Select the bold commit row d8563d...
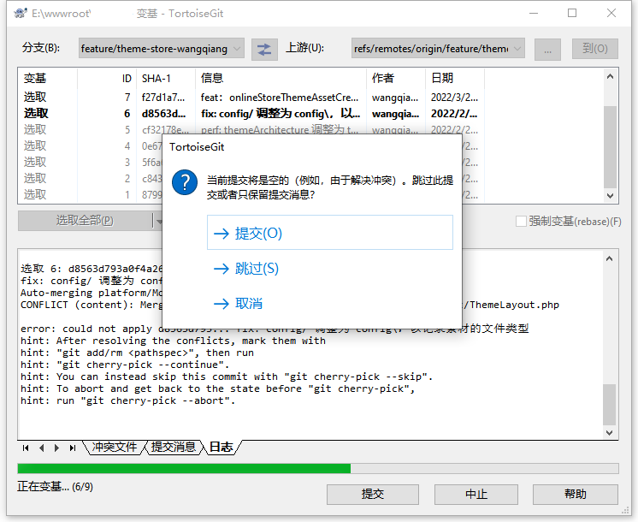Image resolution: width=638 pixels, height=522 pixels. click(x=251, y=114)
